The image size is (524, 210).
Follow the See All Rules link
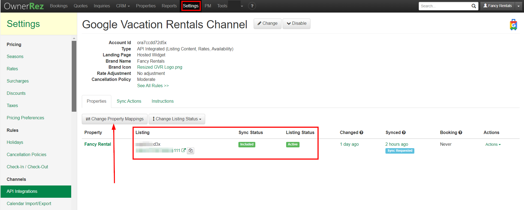click(153, 86)
